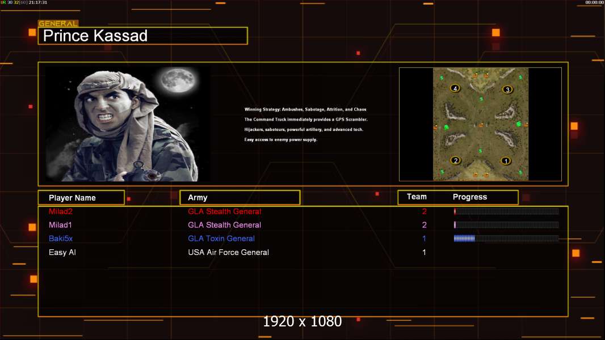Click start position marker 4 on map
Viewport: 605px width, 340px height.
pyautogui.click(x=455, y=88)
